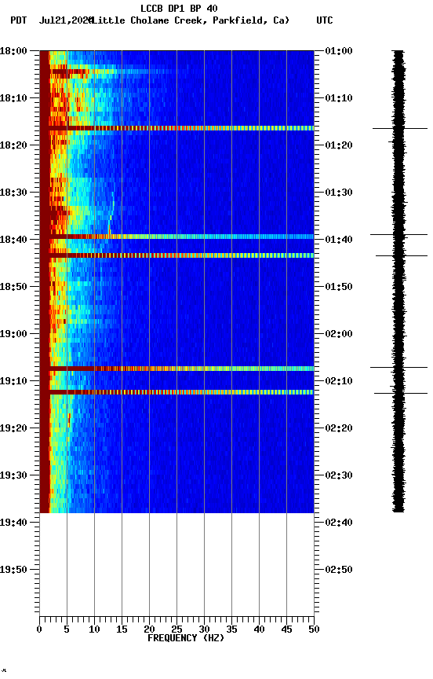The height and width of the screenshot is (679, 433).
Task: Click the date label 'Jul21,2020'
Action: click(66, 20)
